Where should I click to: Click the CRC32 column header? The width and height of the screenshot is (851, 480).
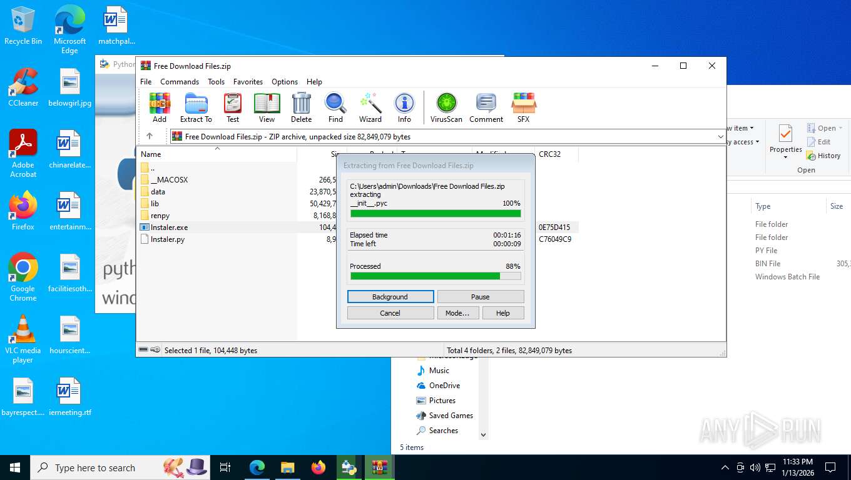(556, 154)
